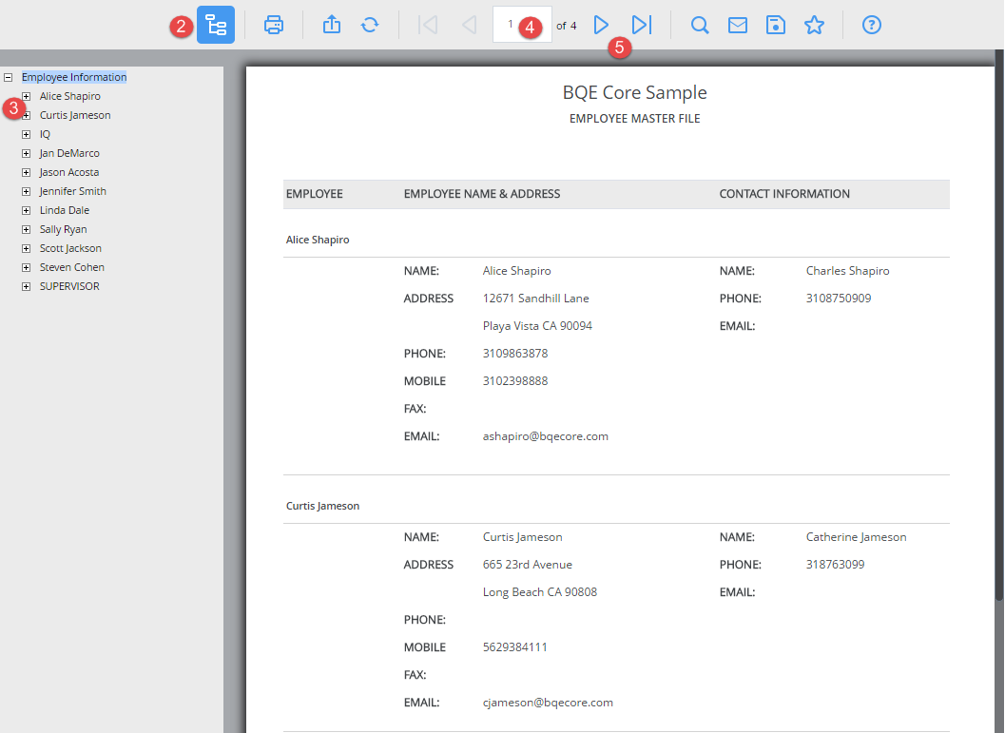Expand the SUPERVISOR tree node
The image size is (1005, 733).
click(x=27, y=286)
